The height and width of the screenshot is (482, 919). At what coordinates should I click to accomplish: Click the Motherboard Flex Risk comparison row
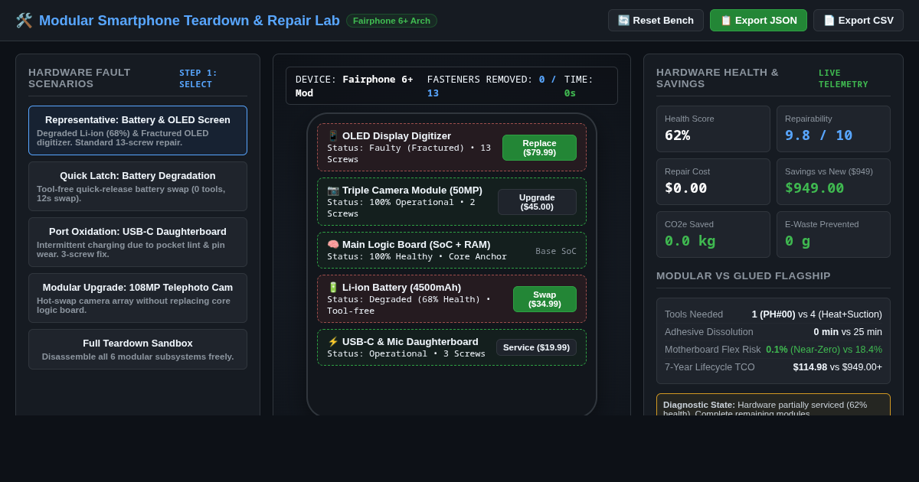point(773,350)
